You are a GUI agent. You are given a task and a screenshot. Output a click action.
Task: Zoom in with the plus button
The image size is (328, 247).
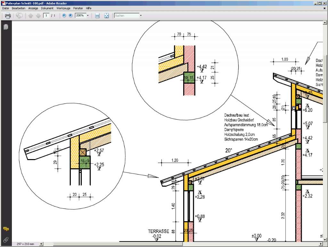pyautogui.click(x=70, y=16)
